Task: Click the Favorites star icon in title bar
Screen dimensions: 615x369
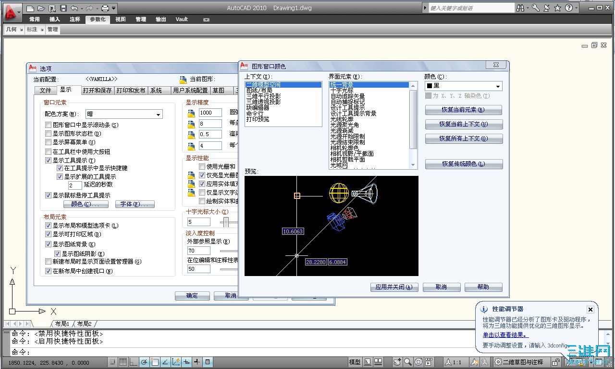Action: coord(557,8)
